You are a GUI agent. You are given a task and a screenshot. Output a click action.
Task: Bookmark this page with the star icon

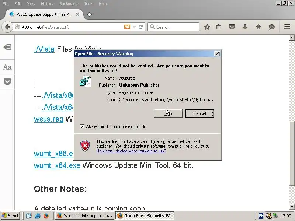(207, 27)
